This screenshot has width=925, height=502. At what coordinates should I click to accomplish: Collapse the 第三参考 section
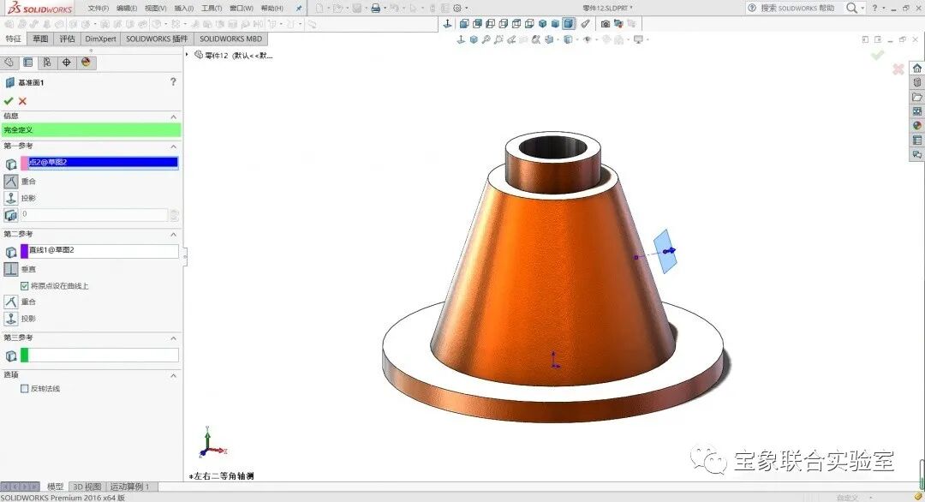tap(173, 338)
